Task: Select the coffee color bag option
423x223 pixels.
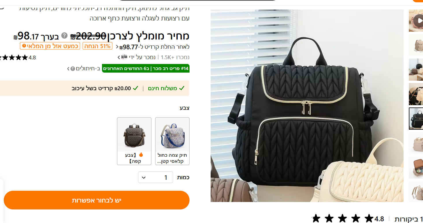Action: [134, 141]
